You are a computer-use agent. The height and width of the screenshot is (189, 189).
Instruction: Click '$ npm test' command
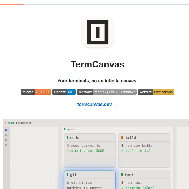click(132, 183)
